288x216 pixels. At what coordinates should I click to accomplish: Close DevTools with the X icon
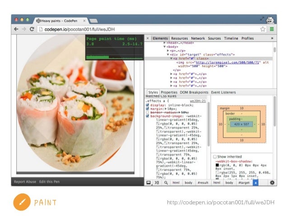[148, 38]
